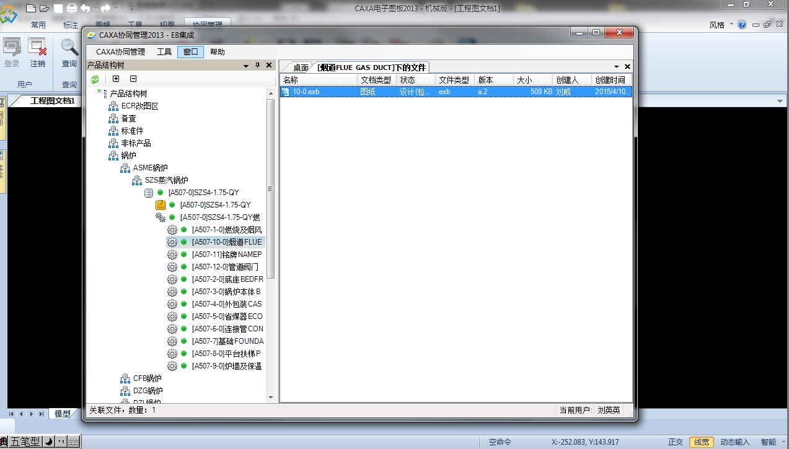Click the print icon in quick access toolbar
The height and width of the screenshot is (449, 789).
coord(72,8)
